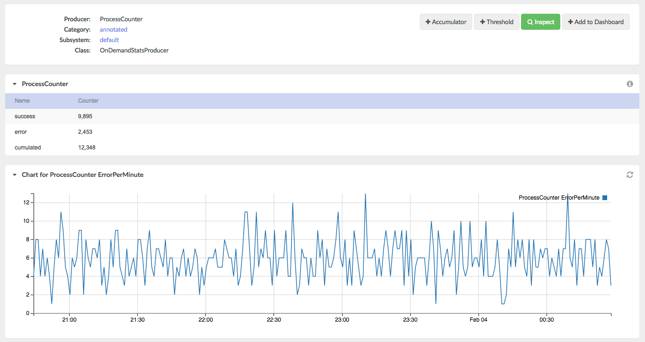The width and height of the screenshot is (645, 342).
Task: Click the green Inspect button
Action: coord(540,22)
